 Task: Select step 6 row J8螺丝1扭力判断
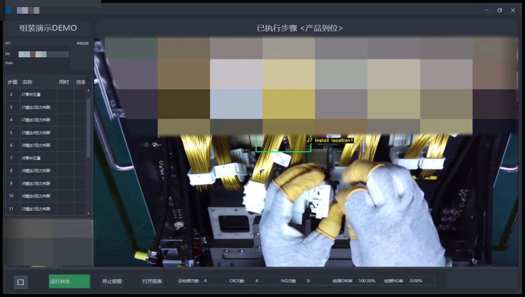point(46,145)
